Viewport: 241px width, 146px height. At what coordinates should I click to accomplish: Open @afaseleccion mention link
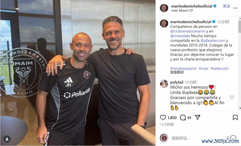(x=213, y=41)
